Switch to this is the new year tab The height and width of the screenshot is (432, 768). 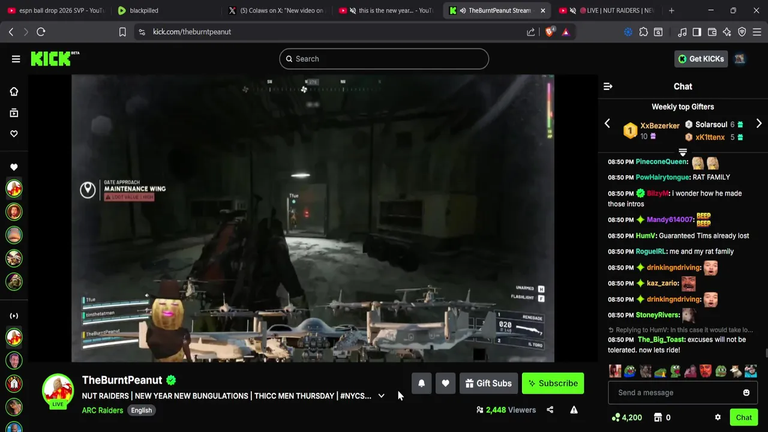click(386, 10)
